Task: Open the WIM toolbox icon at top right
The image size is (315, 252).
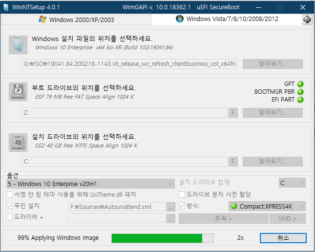Action: pos(307,20)
